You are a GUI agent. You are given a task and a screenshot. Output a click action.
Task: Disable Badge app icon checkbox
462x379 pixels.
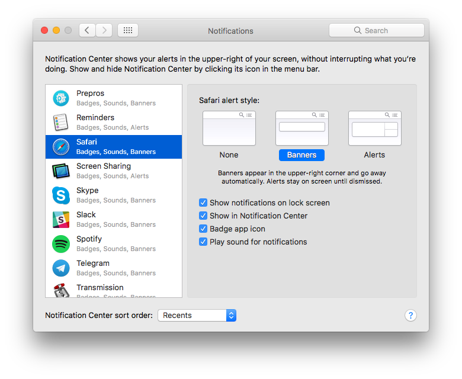point(203,229)
